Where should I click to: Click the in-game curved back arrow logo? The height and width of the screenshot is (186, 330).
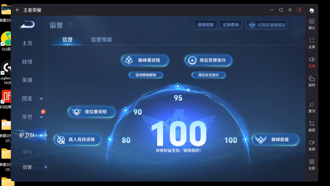tap(27, 25)
